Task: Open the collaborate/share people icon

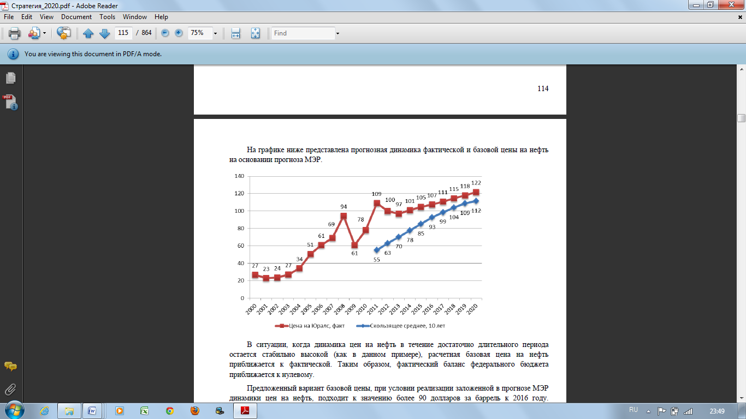Action: pos(34,33)
